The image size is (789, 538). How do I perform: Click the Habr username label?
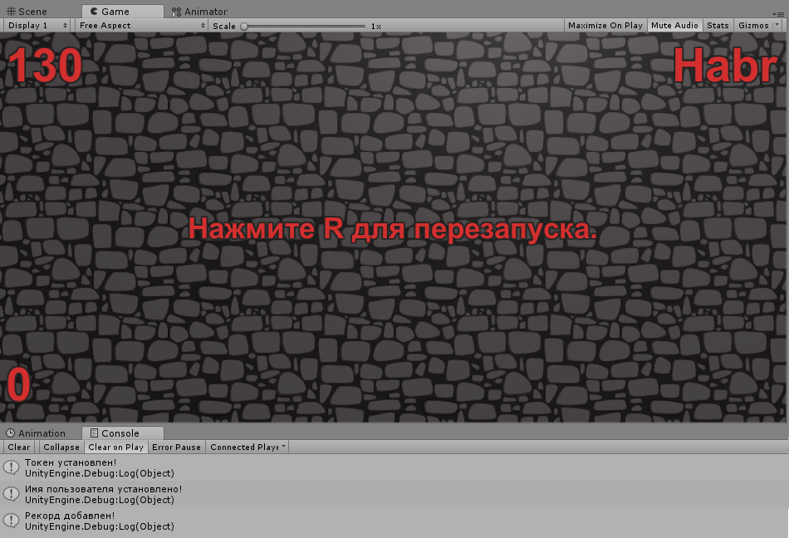coord(725,66)
